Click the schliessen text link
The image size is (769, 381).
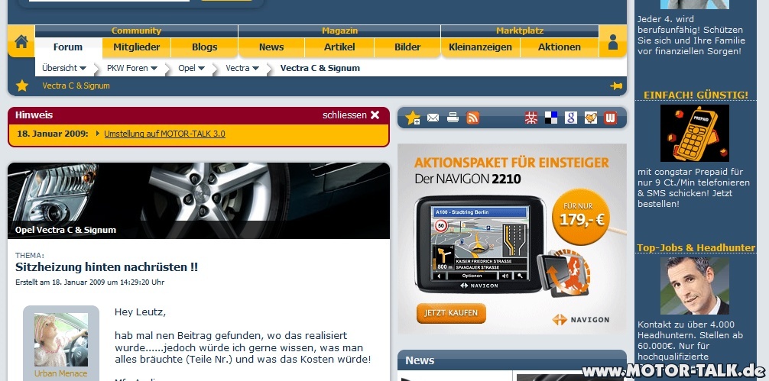[x=345, y=115]
